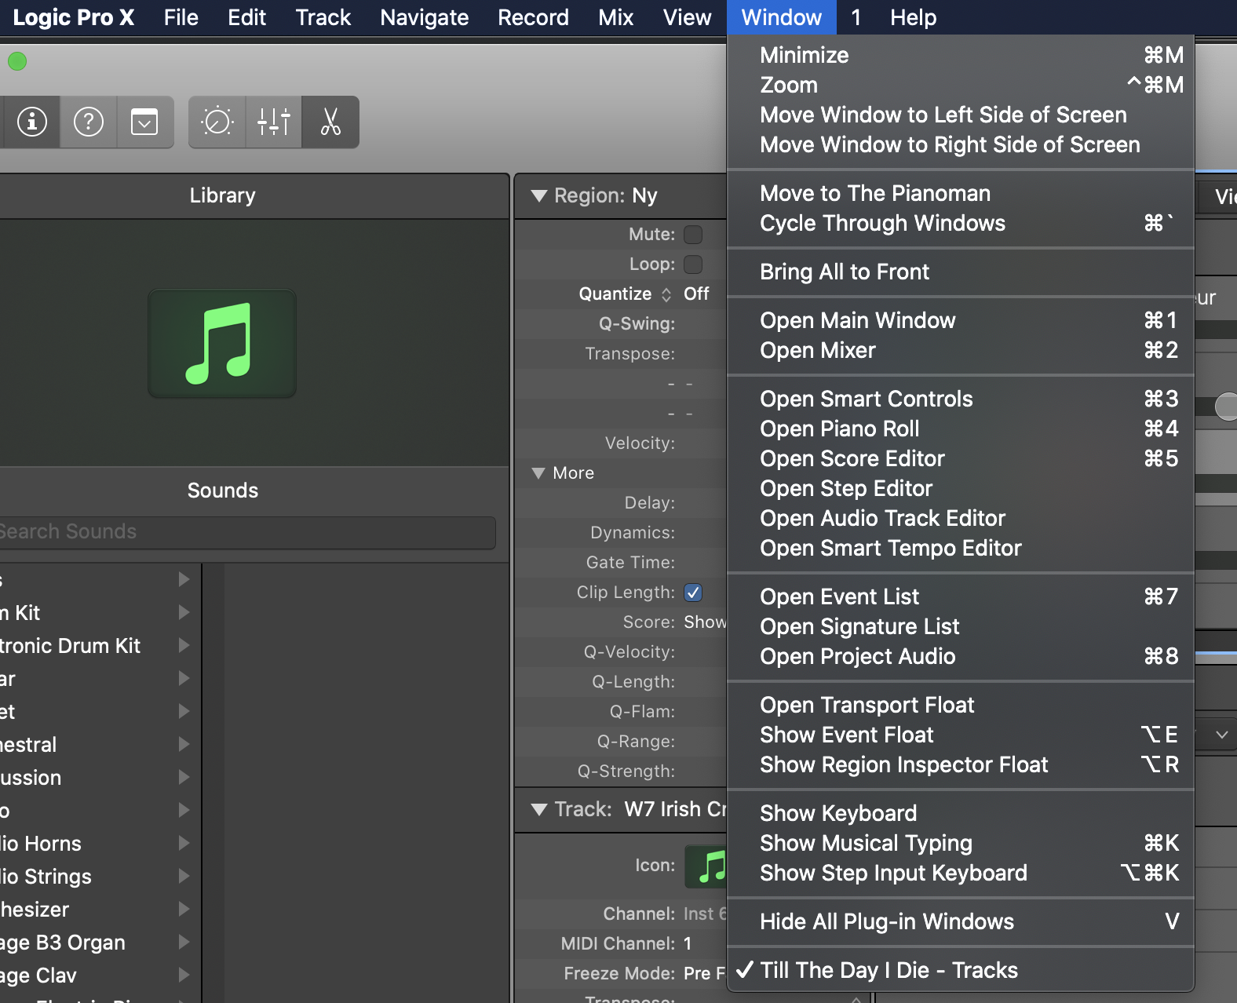The image size is (1237, 1003).
Task: Toggle Quick Help question mark button
Action: 89,122
